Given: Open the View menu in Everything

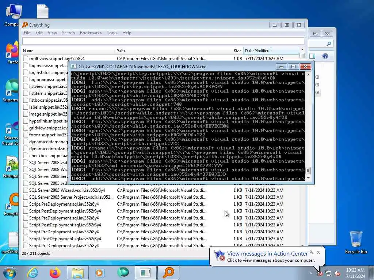Looking at the screenshot, I should click(x=53, y=33).
